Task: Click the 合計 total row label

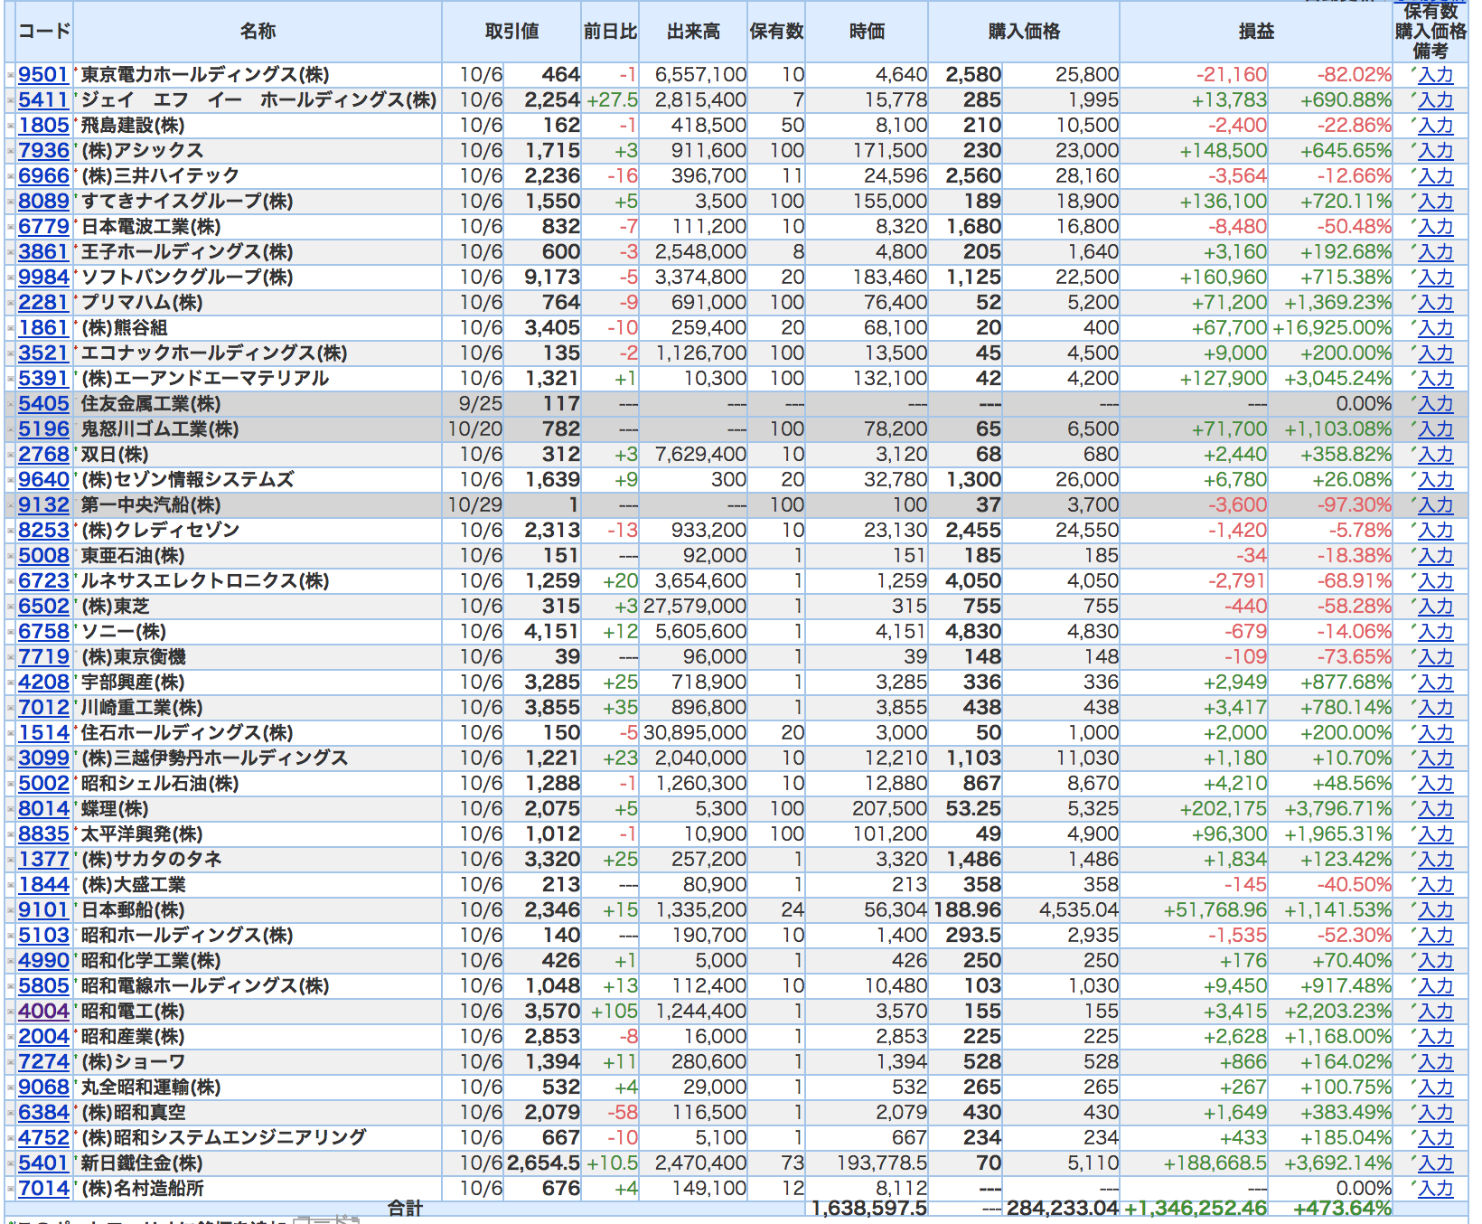Action: 405,1208
